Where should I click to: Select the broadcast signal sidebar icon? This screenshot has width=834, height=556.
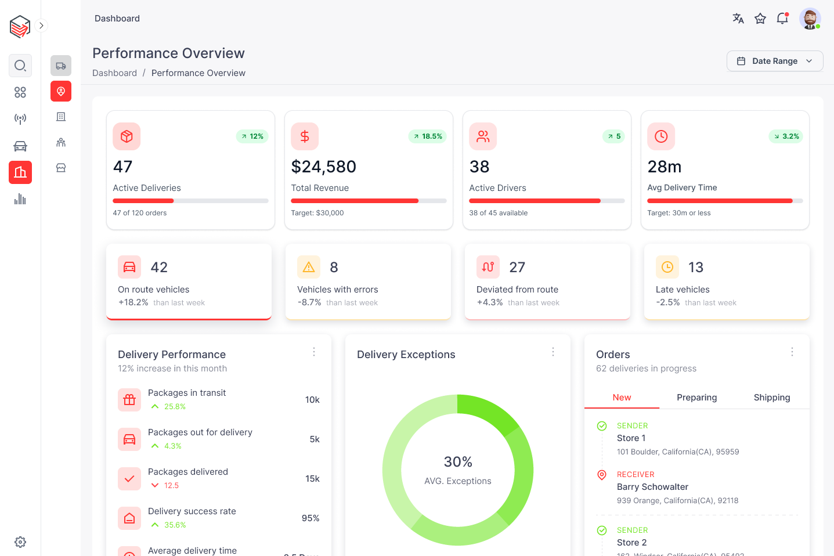tap(20, 119)
